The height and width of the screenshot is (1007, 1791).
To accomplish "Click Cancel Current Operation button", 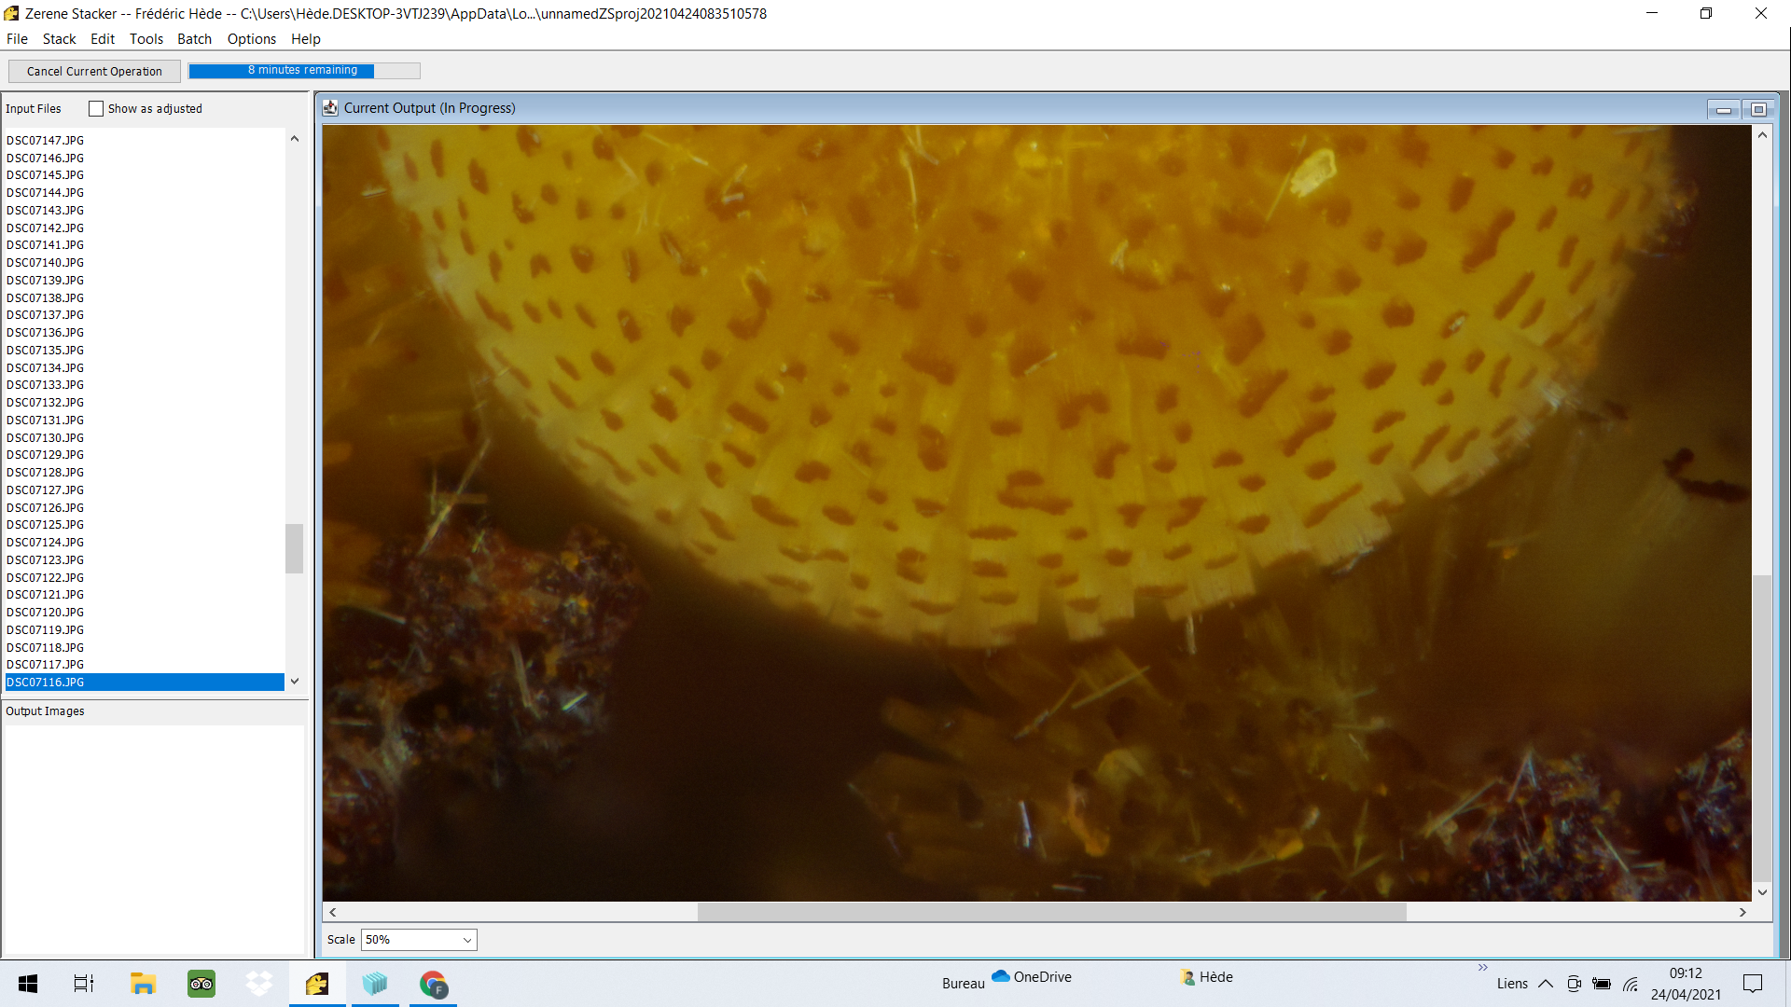I will 94,72.
